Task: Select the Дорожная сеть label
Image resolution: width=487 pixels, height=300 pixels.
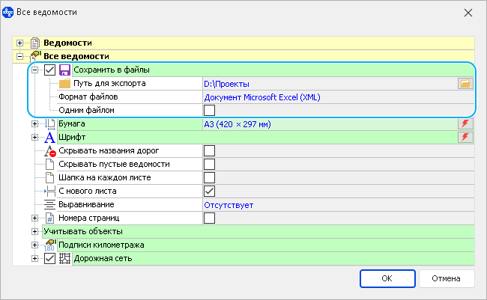Action: [x=103, y=258]
